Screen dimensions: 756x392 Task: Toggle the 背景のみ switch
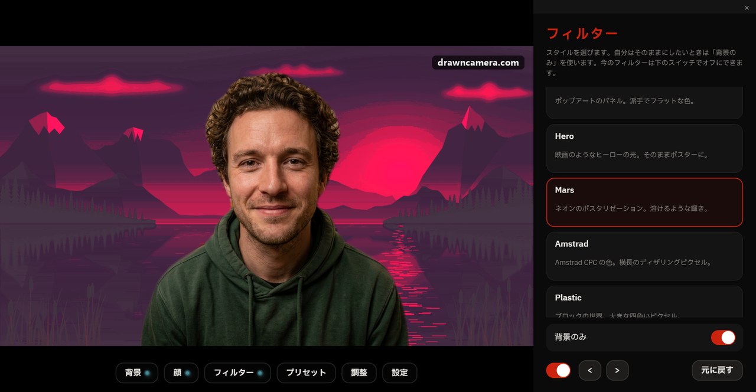[723, 338]
